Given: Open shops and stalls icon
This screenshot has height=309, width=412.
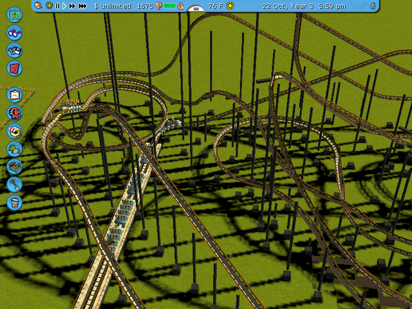Looking at the screenshot, I should [14, 131].
